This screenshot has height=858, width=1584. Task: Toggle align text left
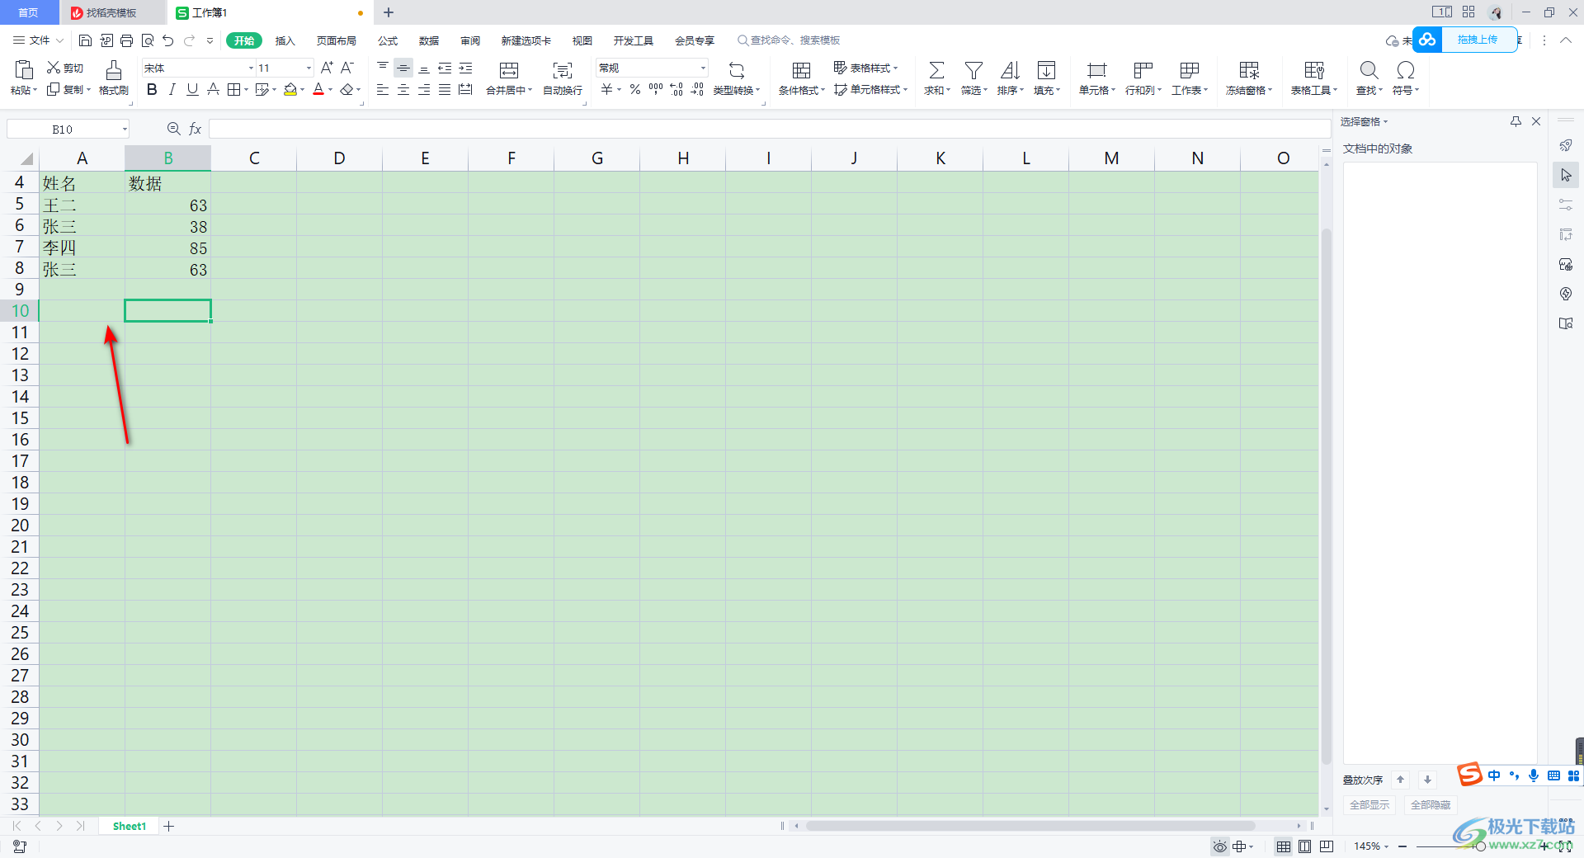click(383, 90)
